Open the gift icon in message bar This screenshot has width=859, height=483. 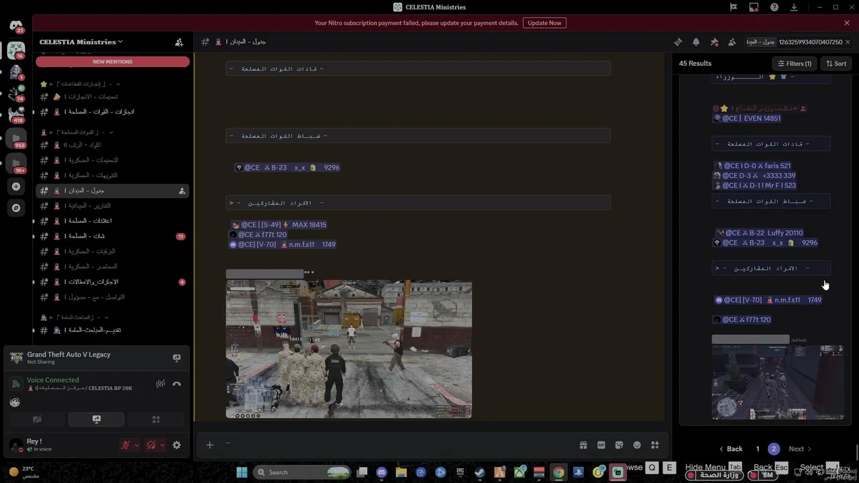point(583,445)
